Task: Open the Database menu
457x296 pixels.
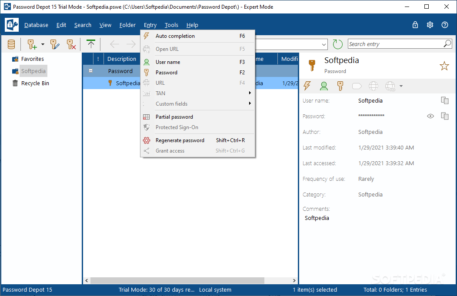Action: [x=36, y=25]
